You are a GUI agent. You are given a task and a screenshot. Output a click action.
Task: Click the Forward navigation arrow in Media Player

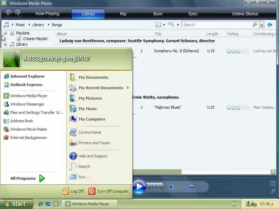[18, 13]
